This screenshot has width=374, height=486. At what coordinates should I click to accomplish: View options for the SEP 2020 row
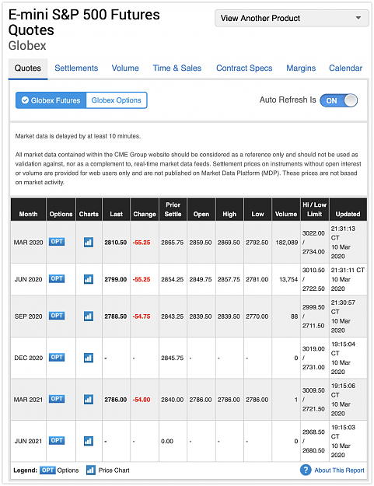click(57, 316)
